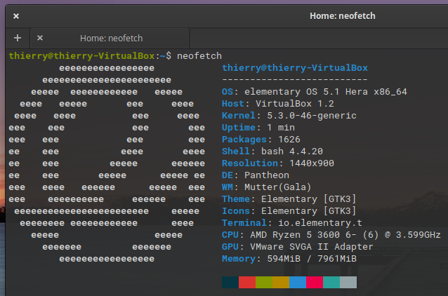The width and height of the screenshot is (448, 296).
Task: Open a new terminal tab
Action: point(17,38)
